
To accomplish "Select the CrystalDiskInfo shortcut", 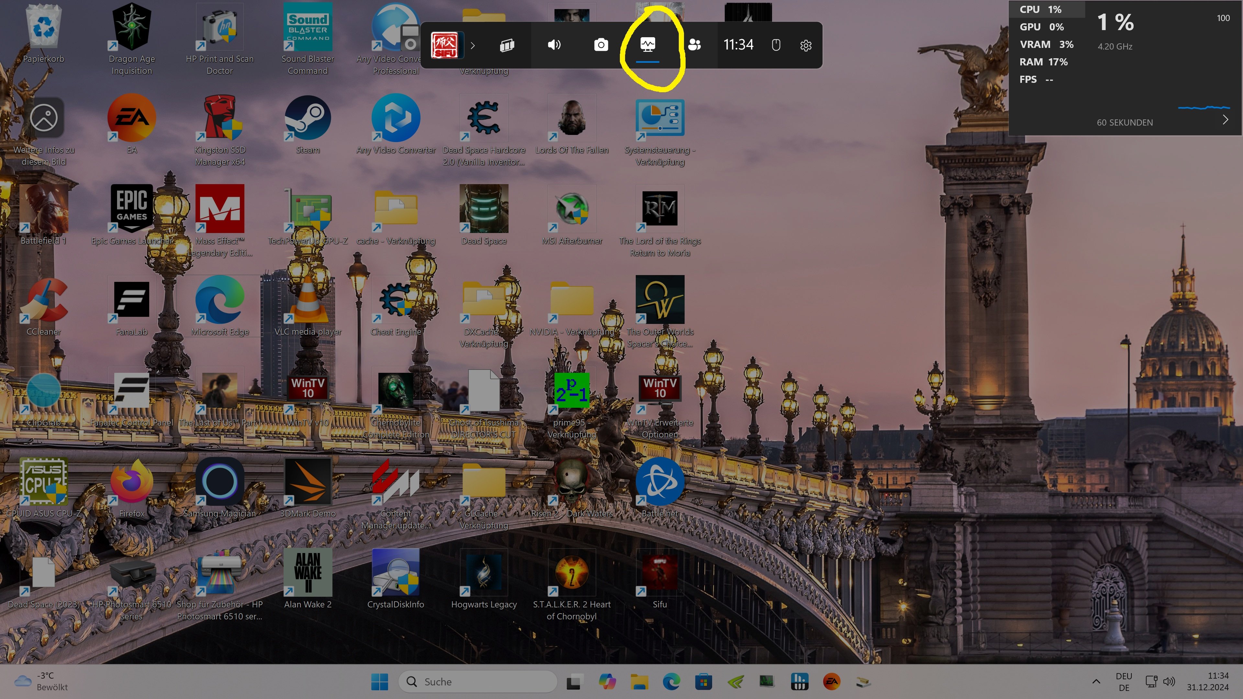I will pyautogui.click(x=396, y=579).
